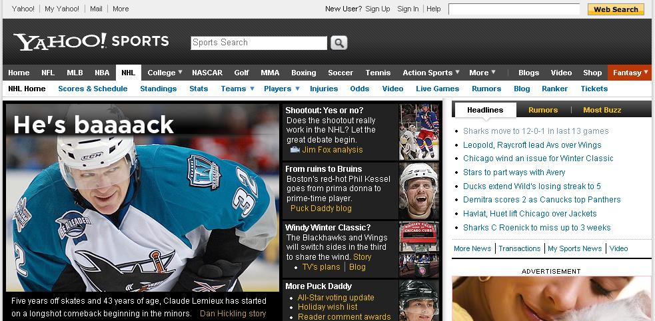Screen dimensions: 655x321
Task: Open Video in the main nav bar
Action: [561, 73]
